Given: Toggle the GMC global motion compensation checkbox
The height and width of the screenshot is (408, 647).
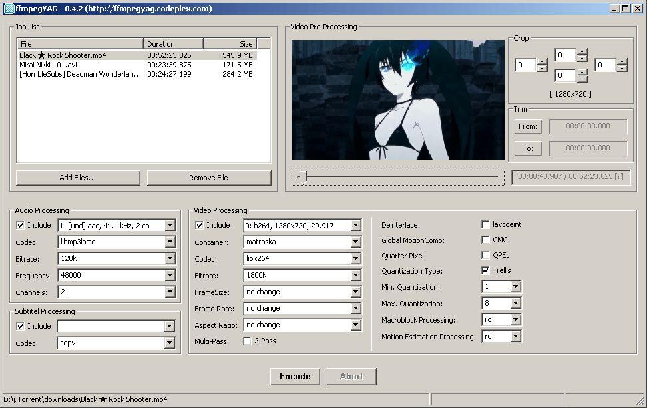Looking at the screenshot, I should click(485, 240).
